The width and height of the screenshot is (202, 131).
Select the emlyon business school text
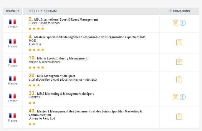tap(44, 62)
